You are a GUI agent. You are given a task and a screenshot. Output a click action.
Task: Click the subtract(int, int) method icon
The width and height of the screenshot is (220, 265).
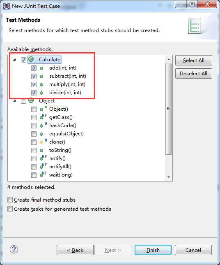pos(41,77)
